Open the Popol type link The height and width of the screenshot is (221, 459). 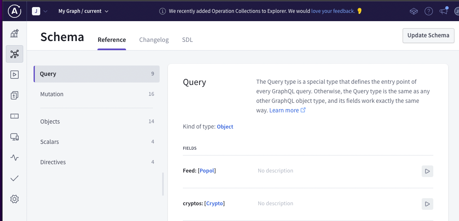click(x=206, y=171)
